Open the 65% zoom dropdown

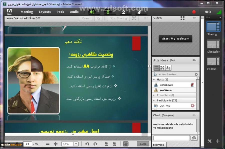point(76,144)
